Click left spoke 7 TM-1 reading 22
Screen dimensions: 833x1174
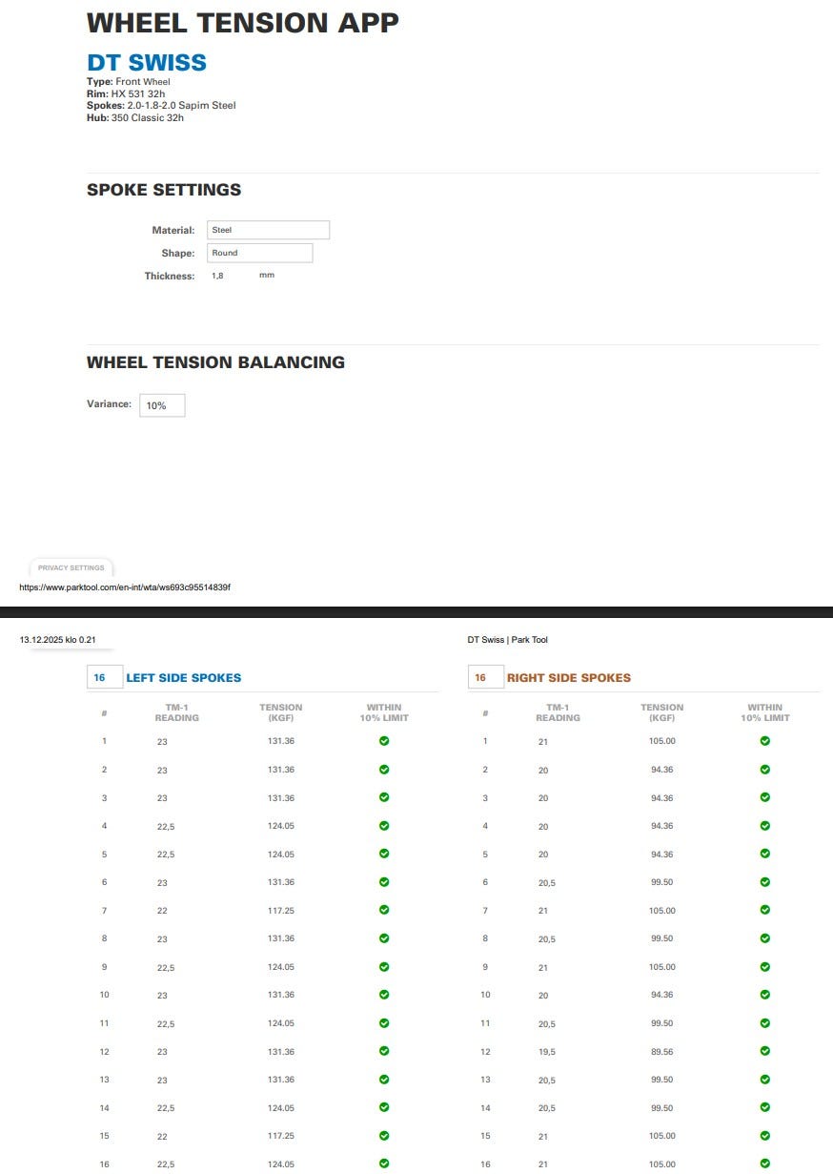coord(162,911)
